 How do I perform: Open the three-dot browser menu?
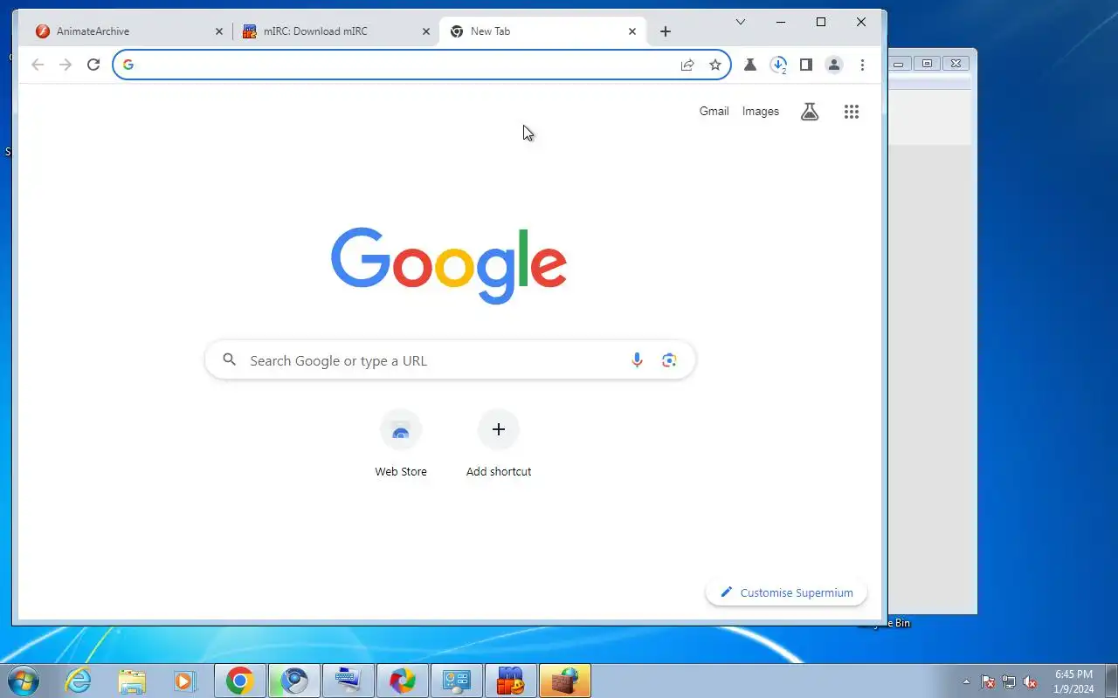[862, 65]
